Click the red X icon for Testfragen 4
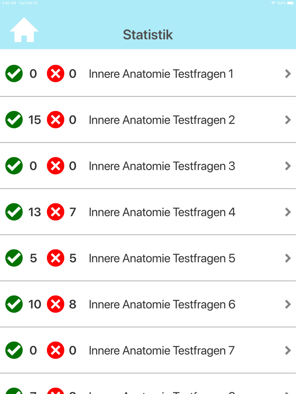 tap(56, 212)
